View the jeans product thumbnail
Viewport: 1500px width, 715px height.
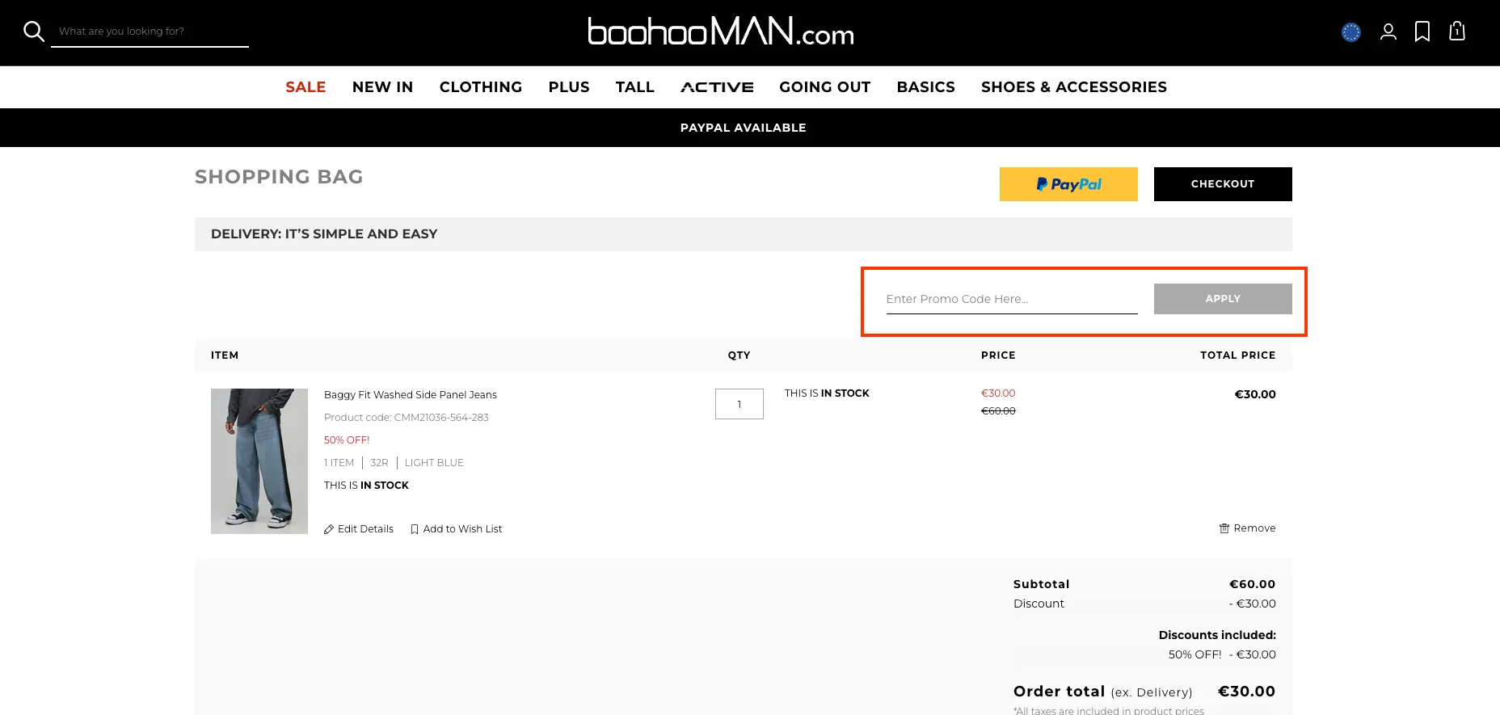(259, 461)
